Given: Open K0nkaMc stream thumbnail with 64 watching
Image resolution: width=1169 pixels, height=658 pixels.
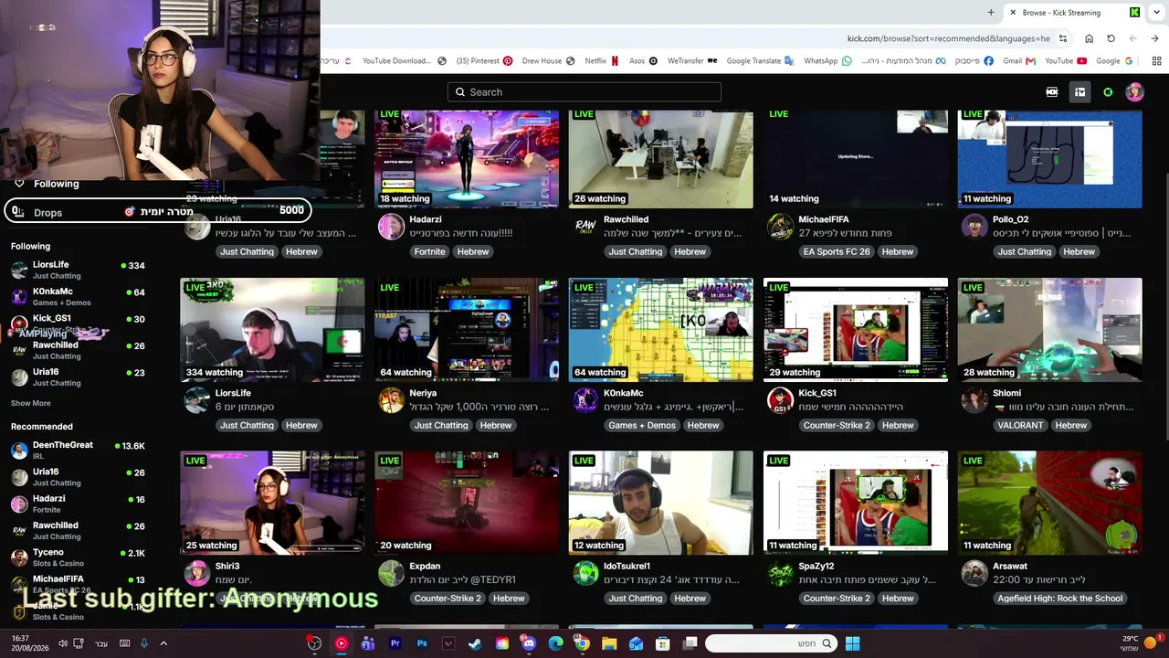Looking at the screenshot, I should click(661, 330).
